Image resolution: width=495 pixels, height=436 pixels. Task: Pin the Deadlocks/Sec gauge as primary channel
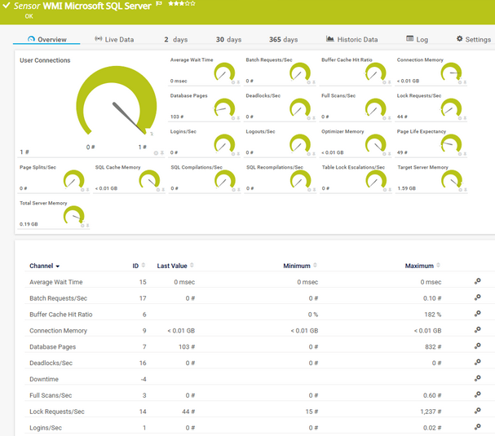click(314, 118)
